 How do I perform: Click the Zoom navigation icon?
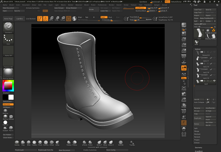[184, 39]
